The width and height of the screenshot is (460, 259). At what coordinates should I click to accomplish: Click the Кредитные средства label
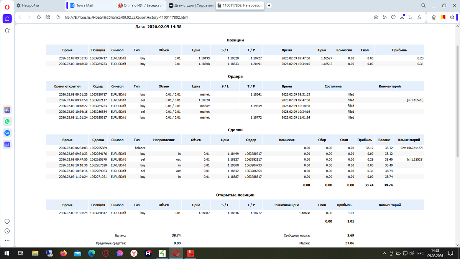111,243
